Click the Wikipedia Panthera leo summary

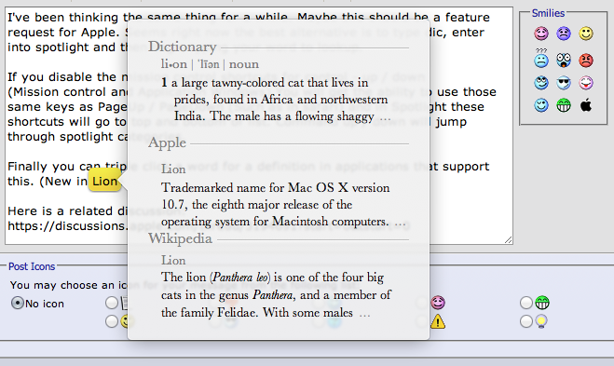(x=276, y=294)
